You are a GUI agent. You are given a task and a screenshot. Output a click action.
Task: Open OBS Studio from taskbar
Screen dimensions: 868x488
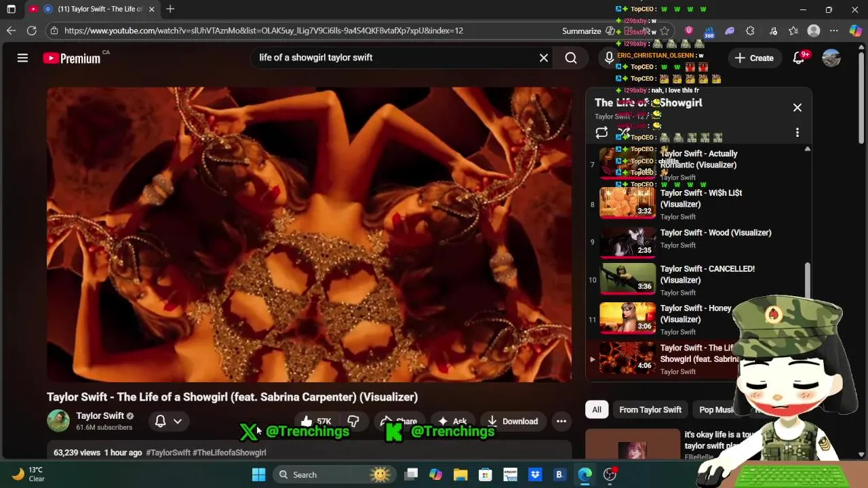pyautogui.click(x=610, y=474)
